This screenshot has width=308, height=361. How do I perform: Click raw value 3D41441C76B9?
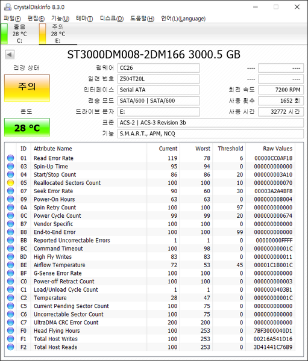(x=273, y=347)
